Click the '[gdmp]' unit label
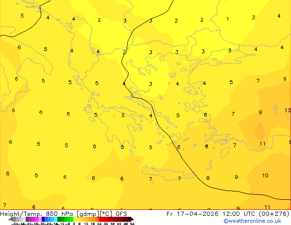 pyautogui.click(x=88, y=214)
